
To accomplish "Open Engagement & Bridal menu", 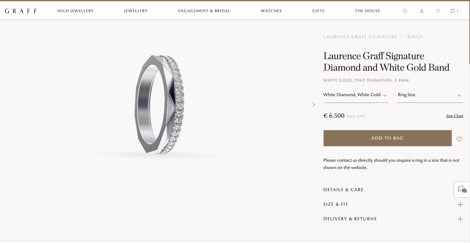I will point(204,11).
